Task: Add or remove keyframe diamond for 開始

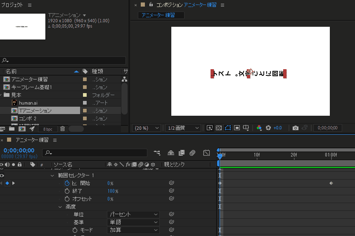Action: (7, 183)
